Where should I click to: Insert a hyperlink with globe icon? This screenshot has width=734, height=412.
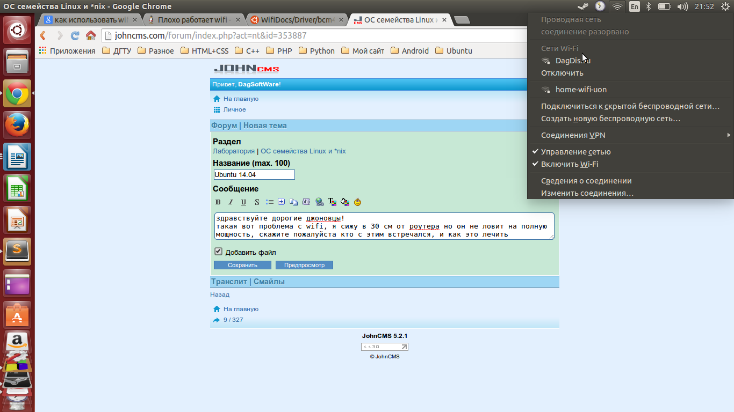pyautogui.click(x=319, y=202)
